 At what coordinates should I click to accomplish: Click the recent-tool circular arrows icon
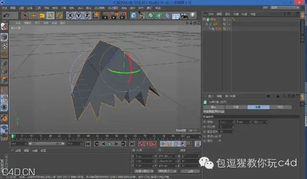pos(59,15)
